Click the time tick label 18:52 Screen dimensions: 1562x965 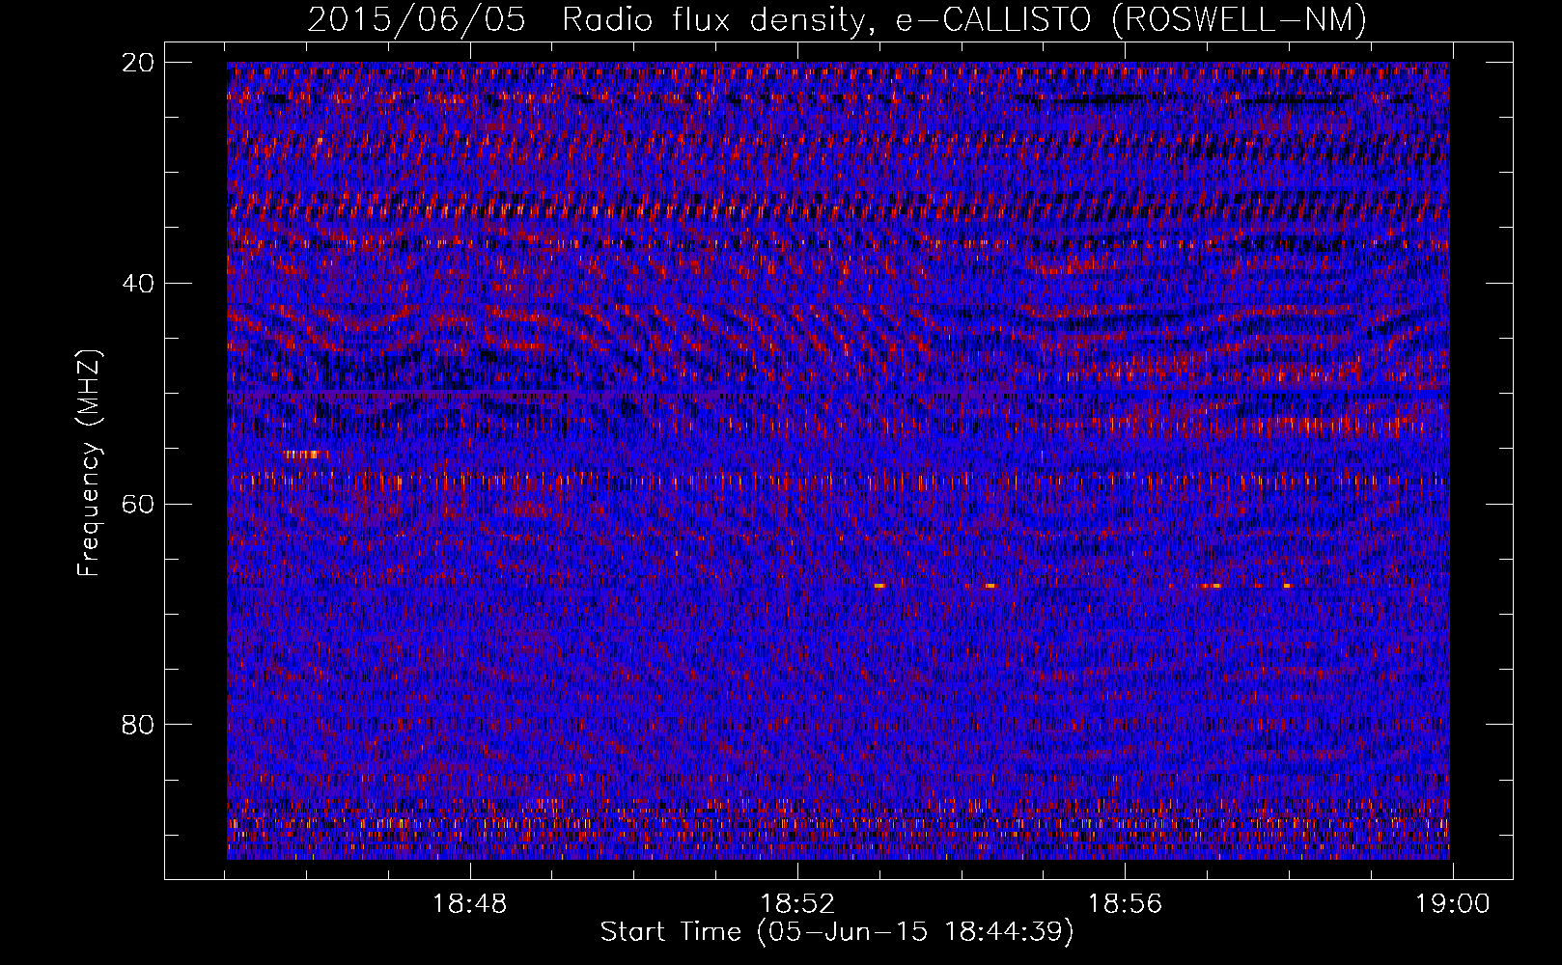click(x=797, y=904)
